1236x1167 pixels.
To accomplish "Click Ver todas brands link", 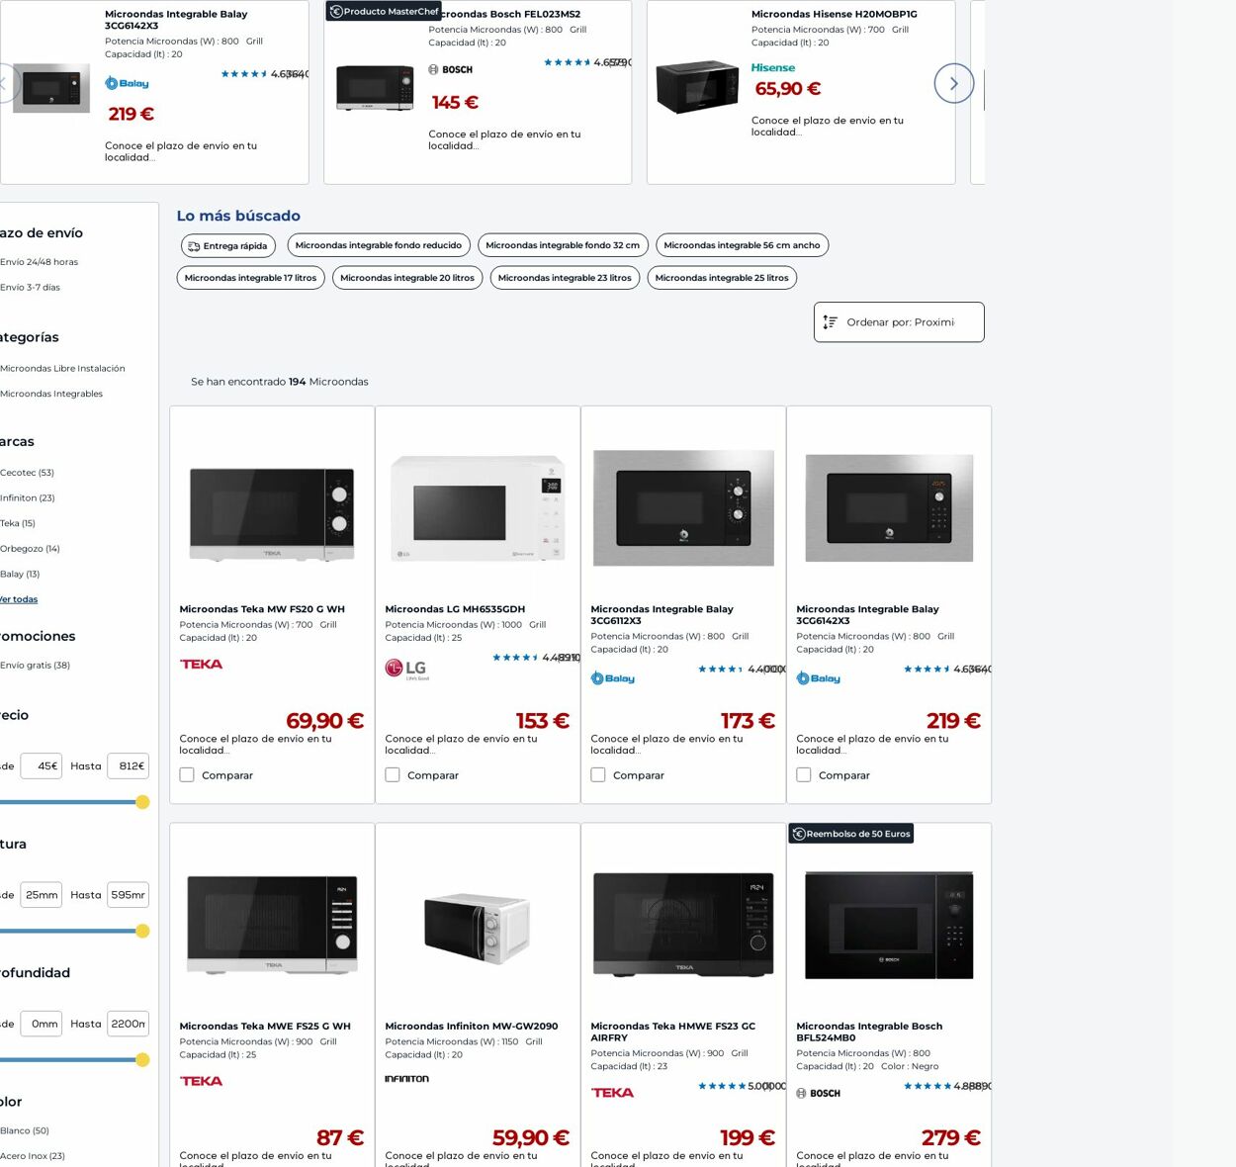I will 19,599.
